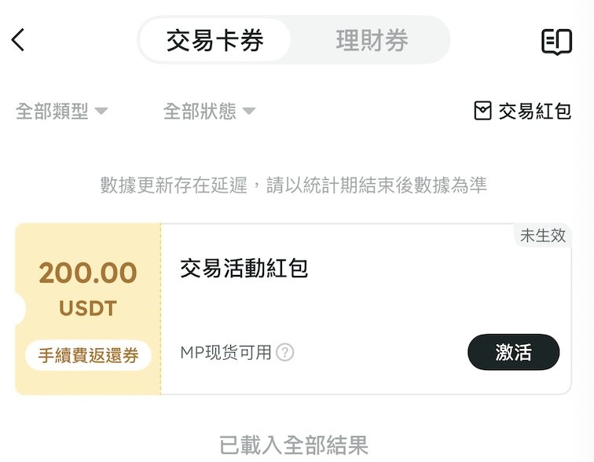Click the 全部狀態 filter label
594x462 pixels.
pyautogui.click(x=200, y=111)
